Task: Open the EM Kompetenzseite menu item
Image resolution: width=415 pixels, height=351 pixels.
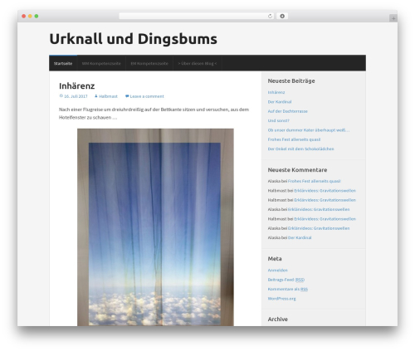Action: [x=149, y=63]
